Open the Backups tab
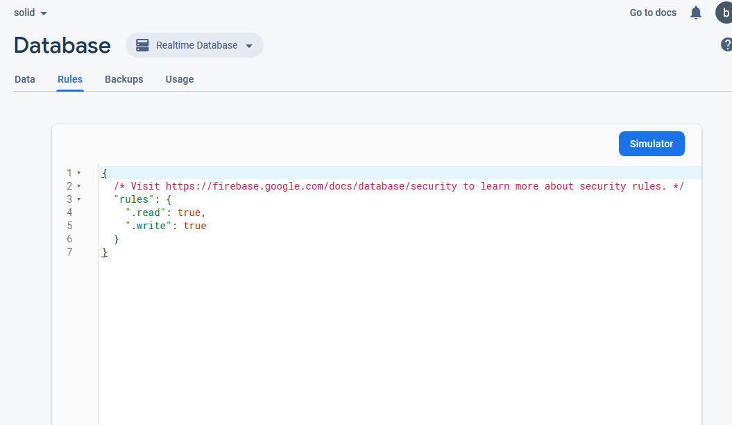 [124, 79]
